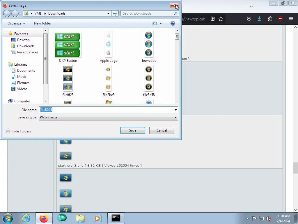The width and height of the screenshot is (298, 224).
Task: Select Recent Places in navigation pane
Action: (27, 52)
